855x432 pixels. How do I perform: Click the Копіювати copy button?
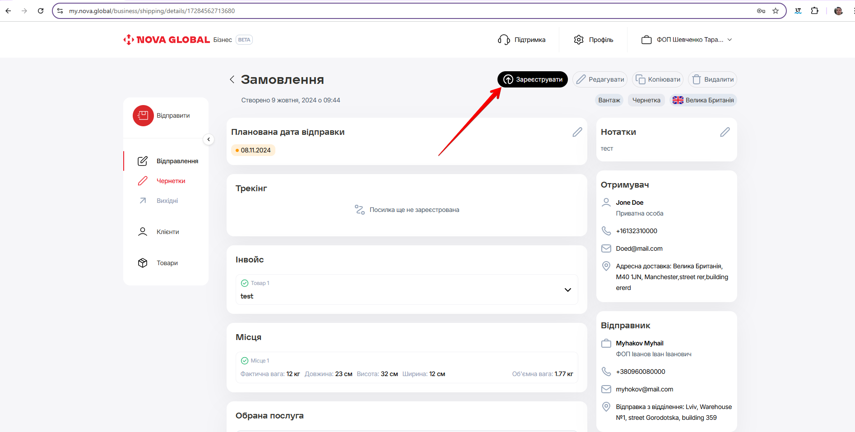658,79
